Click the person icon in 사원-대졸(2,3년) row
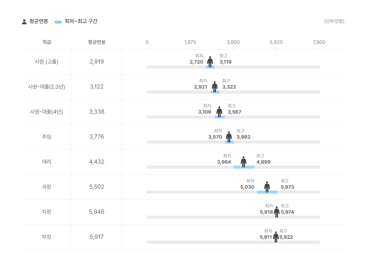367x268 pixels. (215, 87)
